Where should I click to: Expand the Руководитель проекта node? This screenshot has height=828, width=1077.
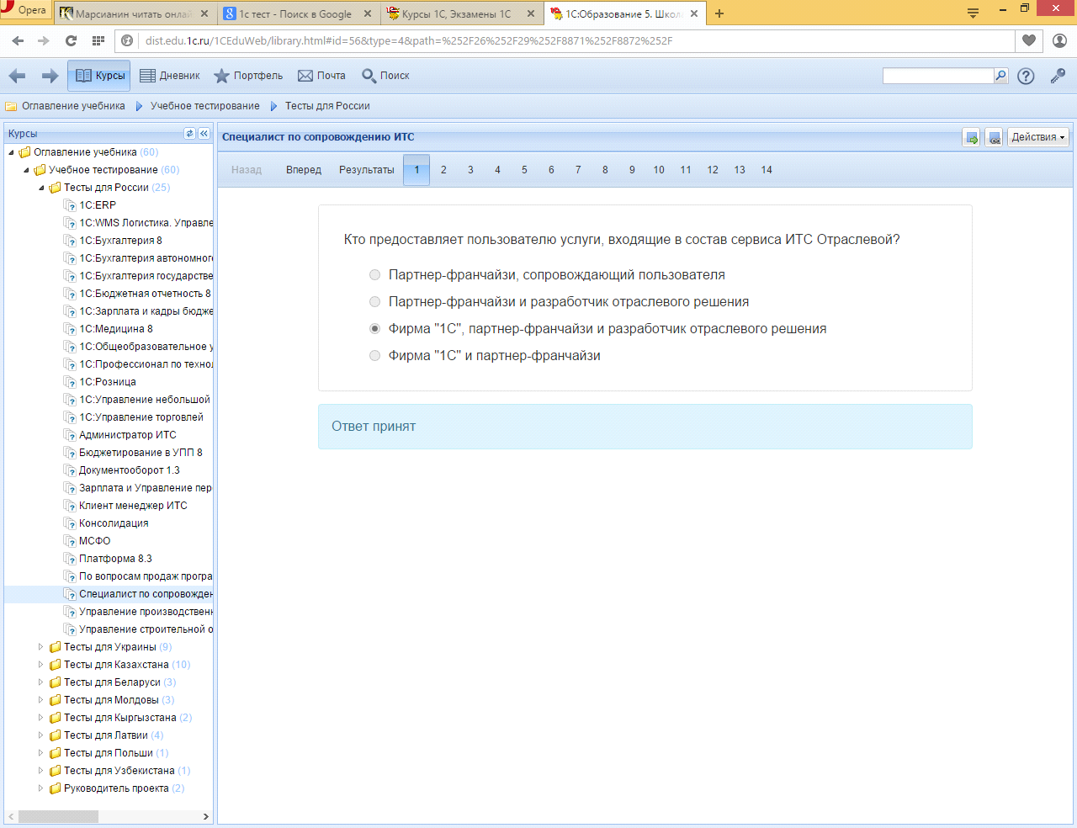[40, 788]
